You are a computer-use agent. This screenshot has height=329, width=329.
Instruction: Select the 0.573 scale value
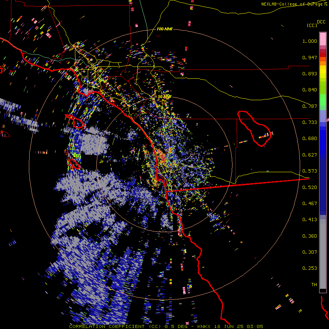tap(310, 171)
